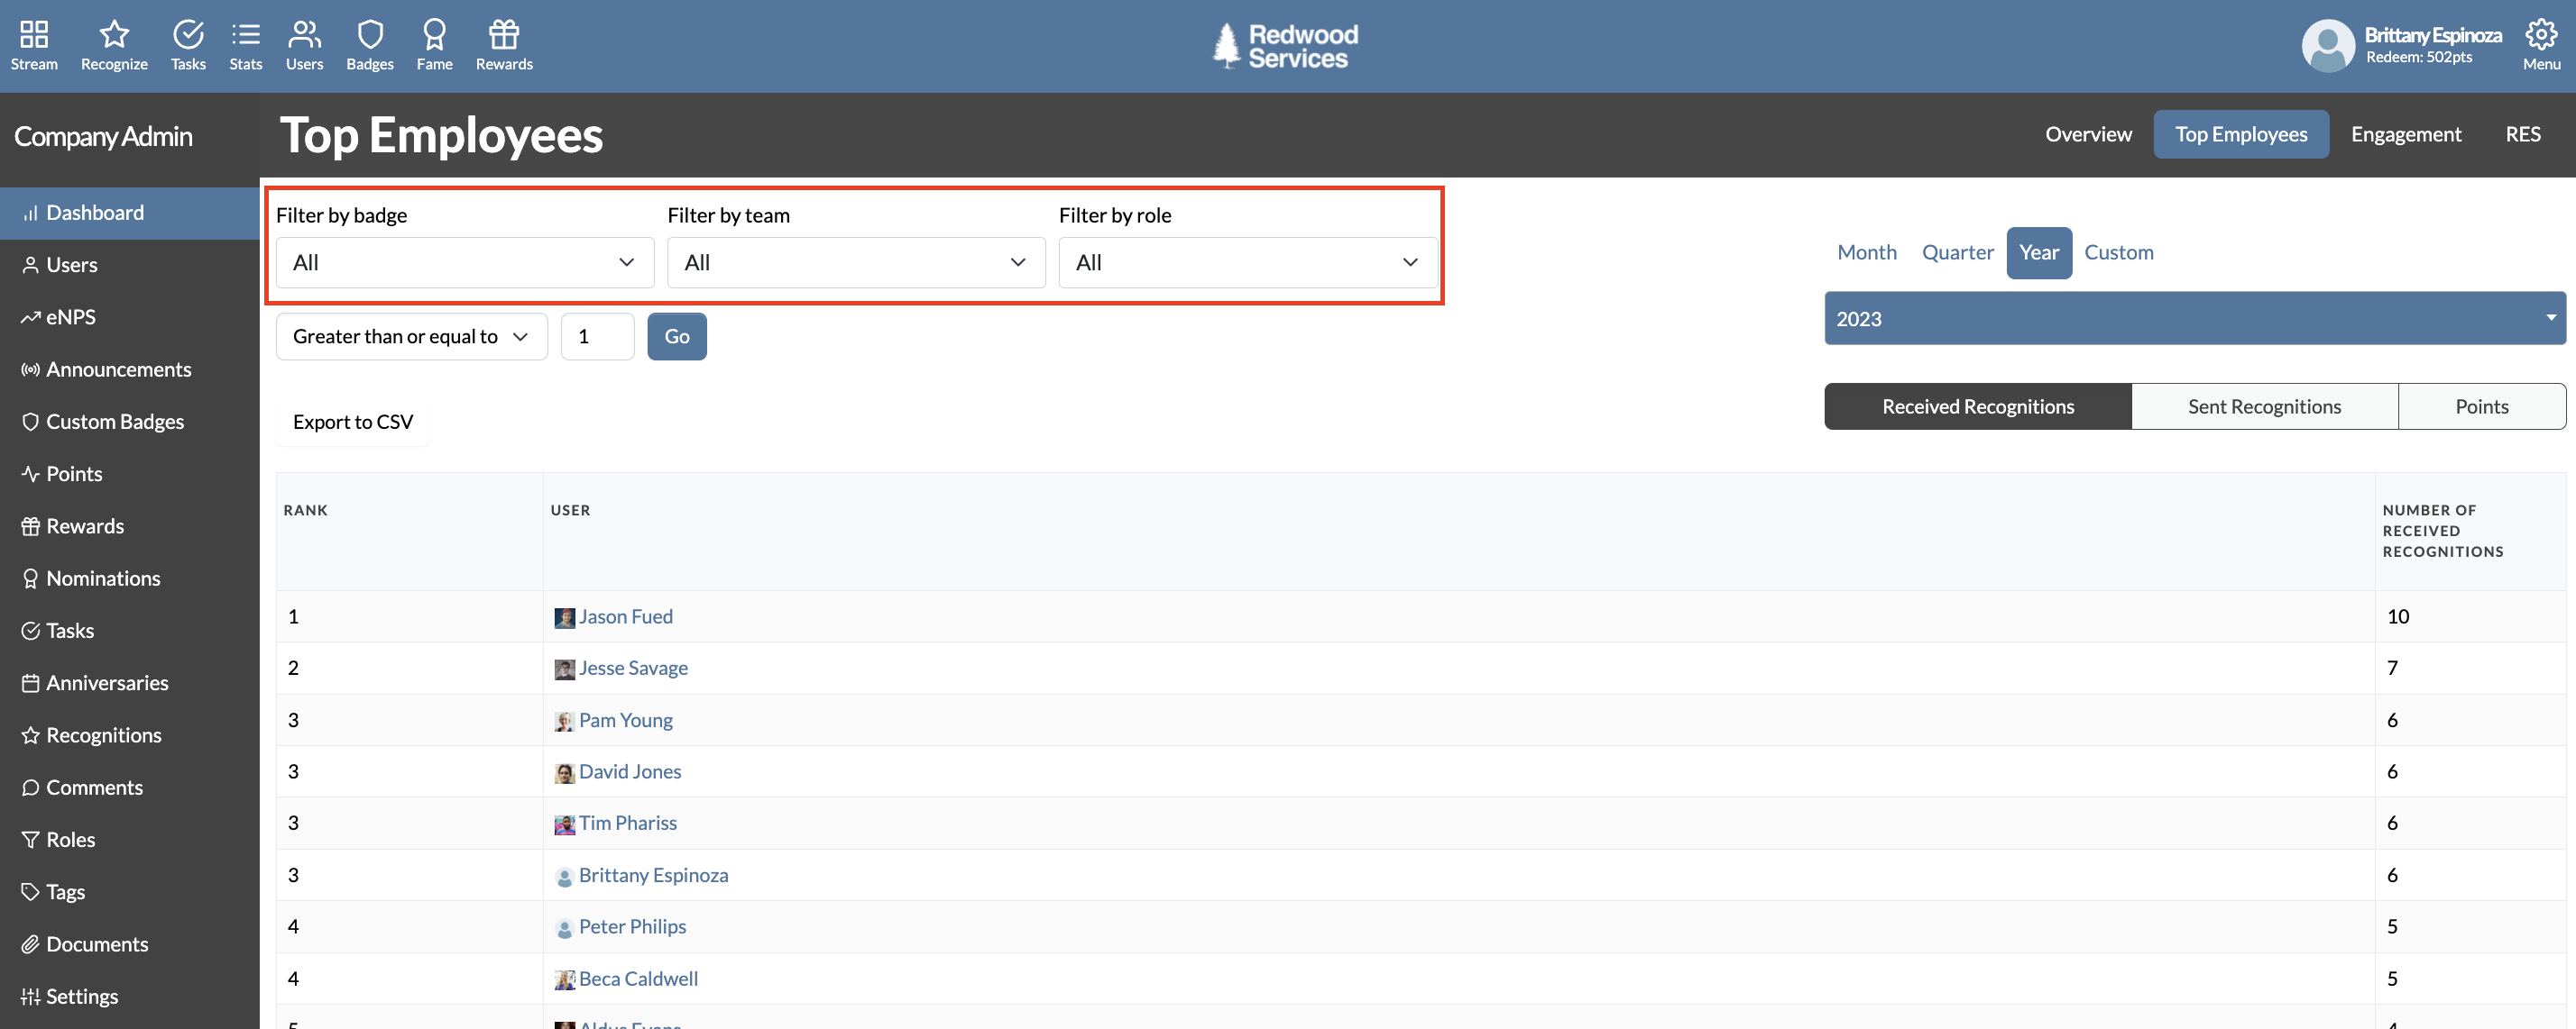Screen dimensions: 2576x1029
Task: Select the Points toggle button
Action: click(2481, 406)
